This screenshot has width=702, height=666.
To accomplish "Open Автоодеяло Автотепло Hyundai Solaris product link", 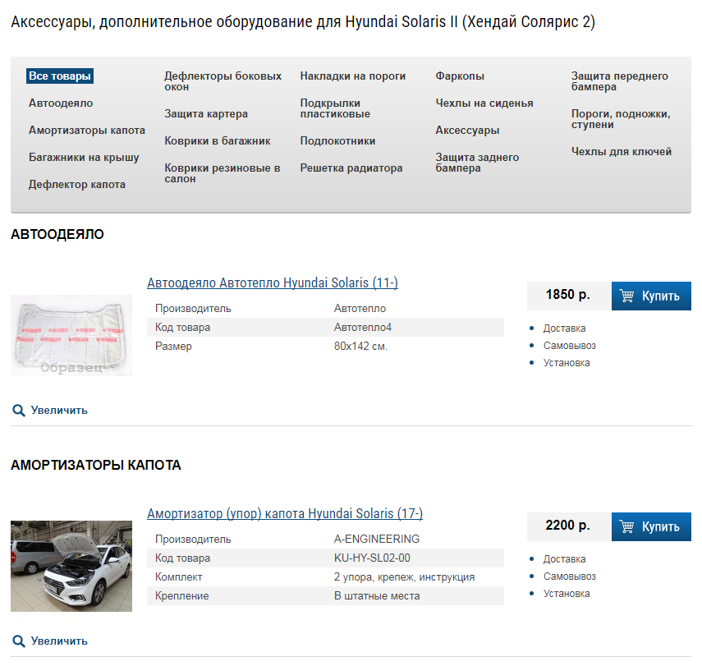I will [x=273, y=283].
